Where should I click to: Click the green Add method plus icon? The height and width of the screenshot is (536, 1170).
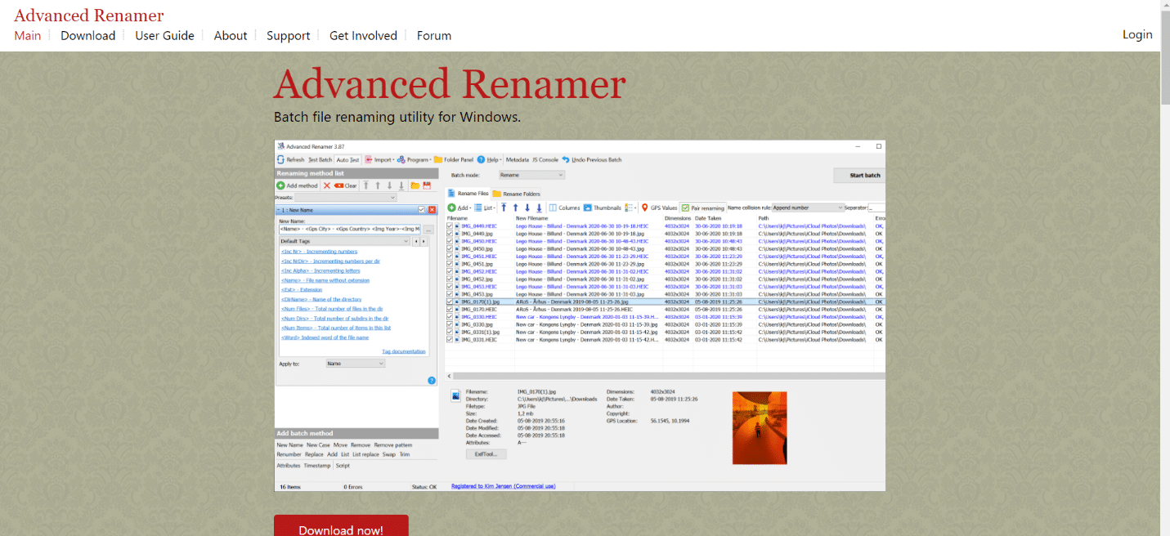[x=280, y=185]
